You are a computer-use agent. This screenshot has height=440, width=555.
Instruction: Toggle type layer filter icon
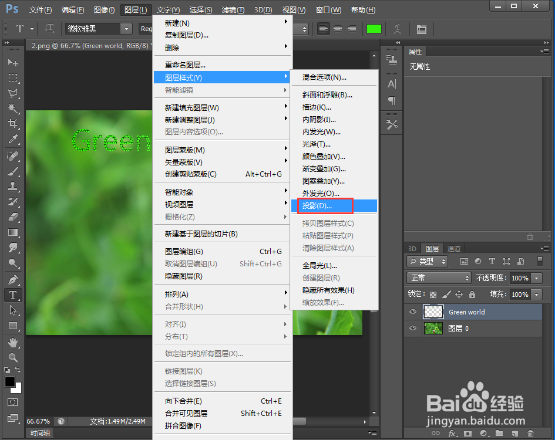click(492, 262)
